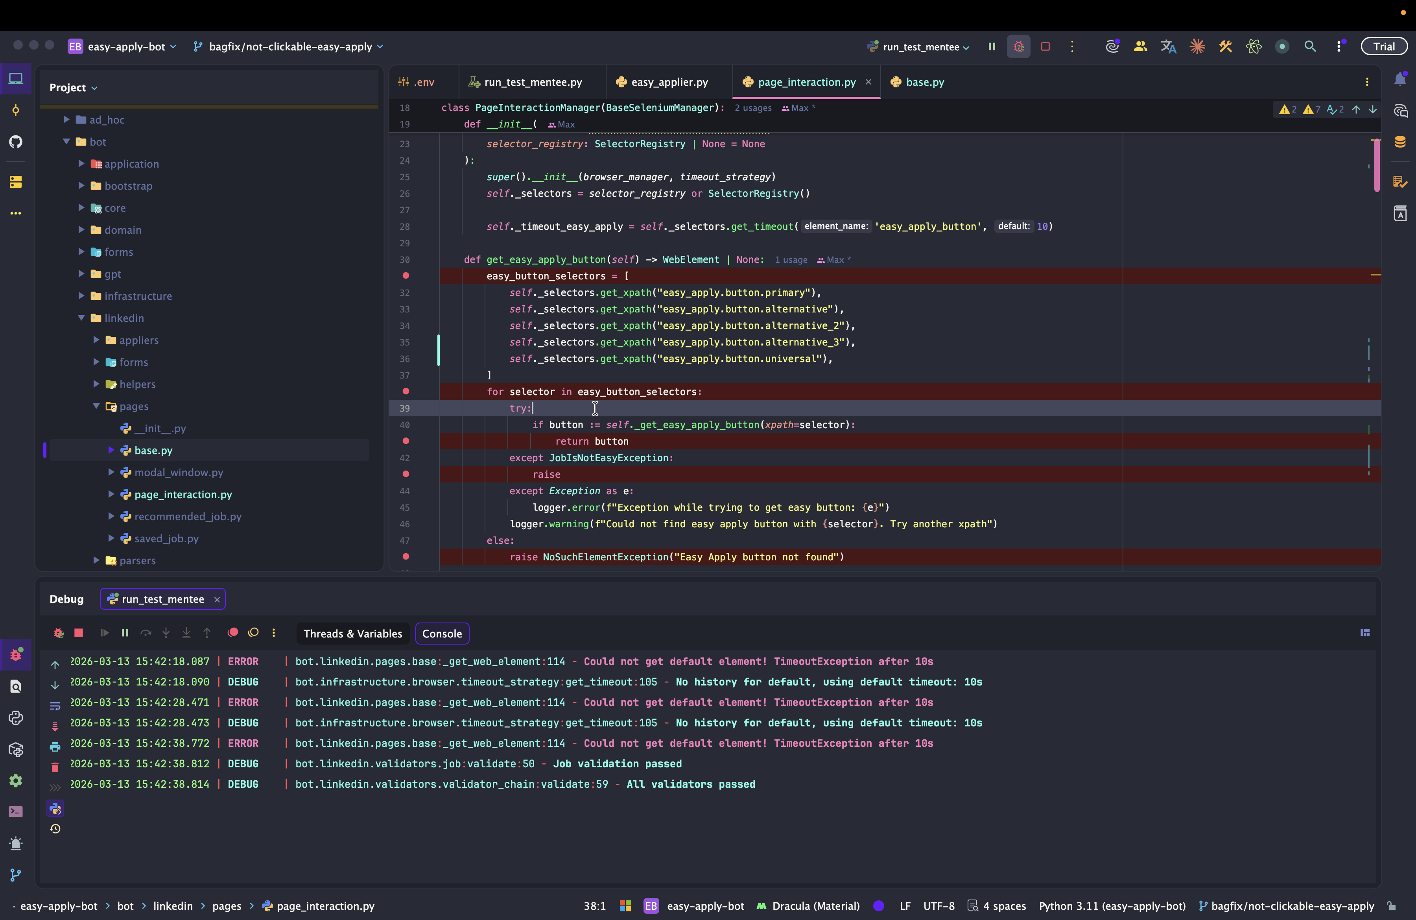Click the Stop debug session icon in main toolbar
Screen dimensions: 1416x920
coord(1045,46)
